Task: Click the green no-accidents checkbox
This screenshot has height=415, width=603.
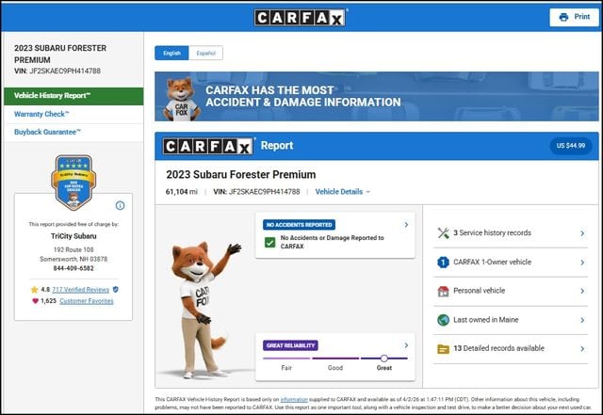Action: tap(270, 243)
